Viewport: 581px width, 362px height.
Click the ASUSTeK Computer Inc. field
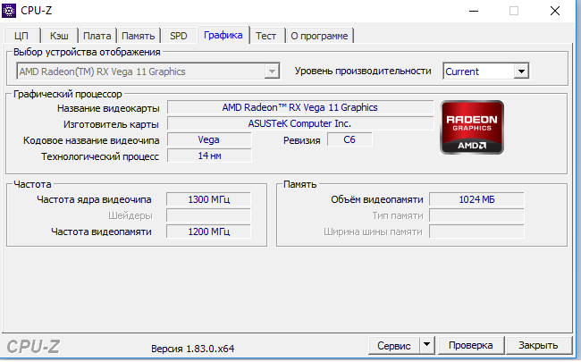(300, 123)
